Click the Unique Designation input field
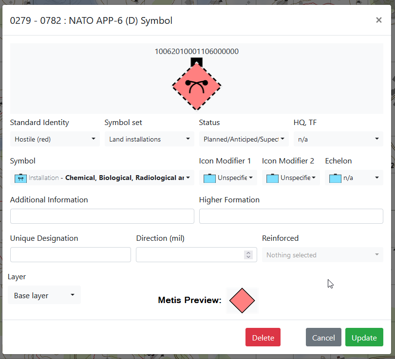The image size is (395, 359). [70, 254]
